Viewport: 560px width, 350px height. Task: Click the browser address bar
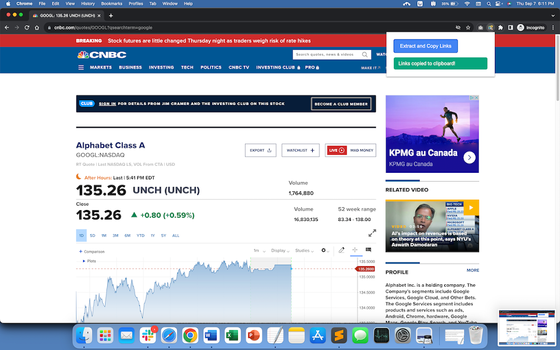[250, 27]
